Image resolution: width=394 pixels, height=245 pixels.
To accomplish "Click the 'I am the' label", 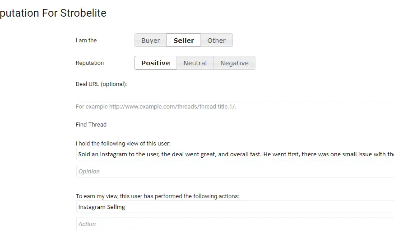I will (x=86, y=41).
